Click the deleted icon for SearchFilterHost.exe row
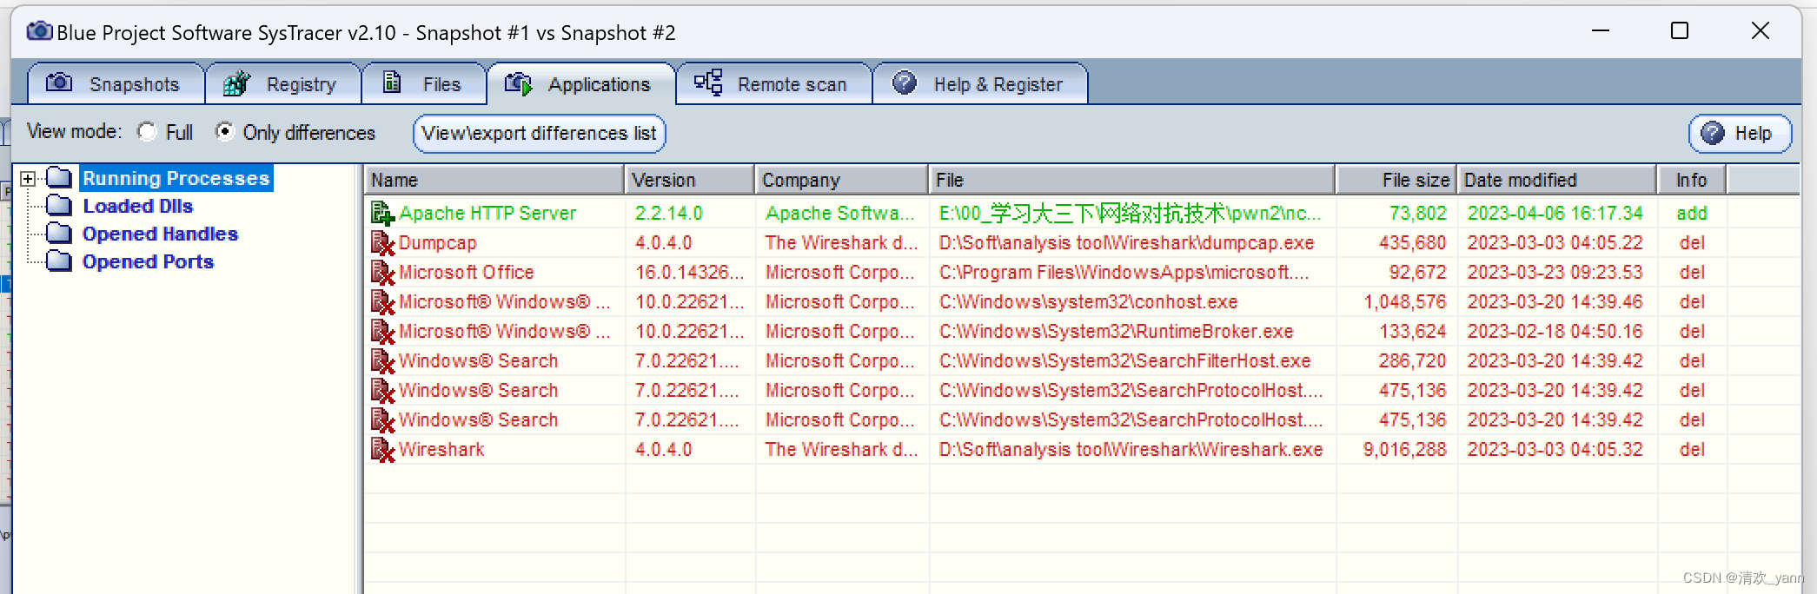 point(382,360)
